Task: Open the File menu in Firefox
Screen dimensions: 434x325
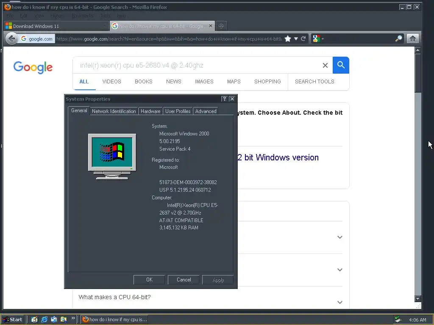Action: pyautogui.click(x=10, y=16)
